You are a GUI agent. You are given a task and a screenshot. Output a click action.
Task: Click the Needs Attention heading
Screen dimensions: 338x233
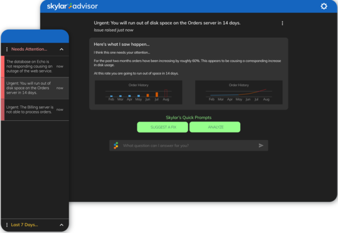29,49
